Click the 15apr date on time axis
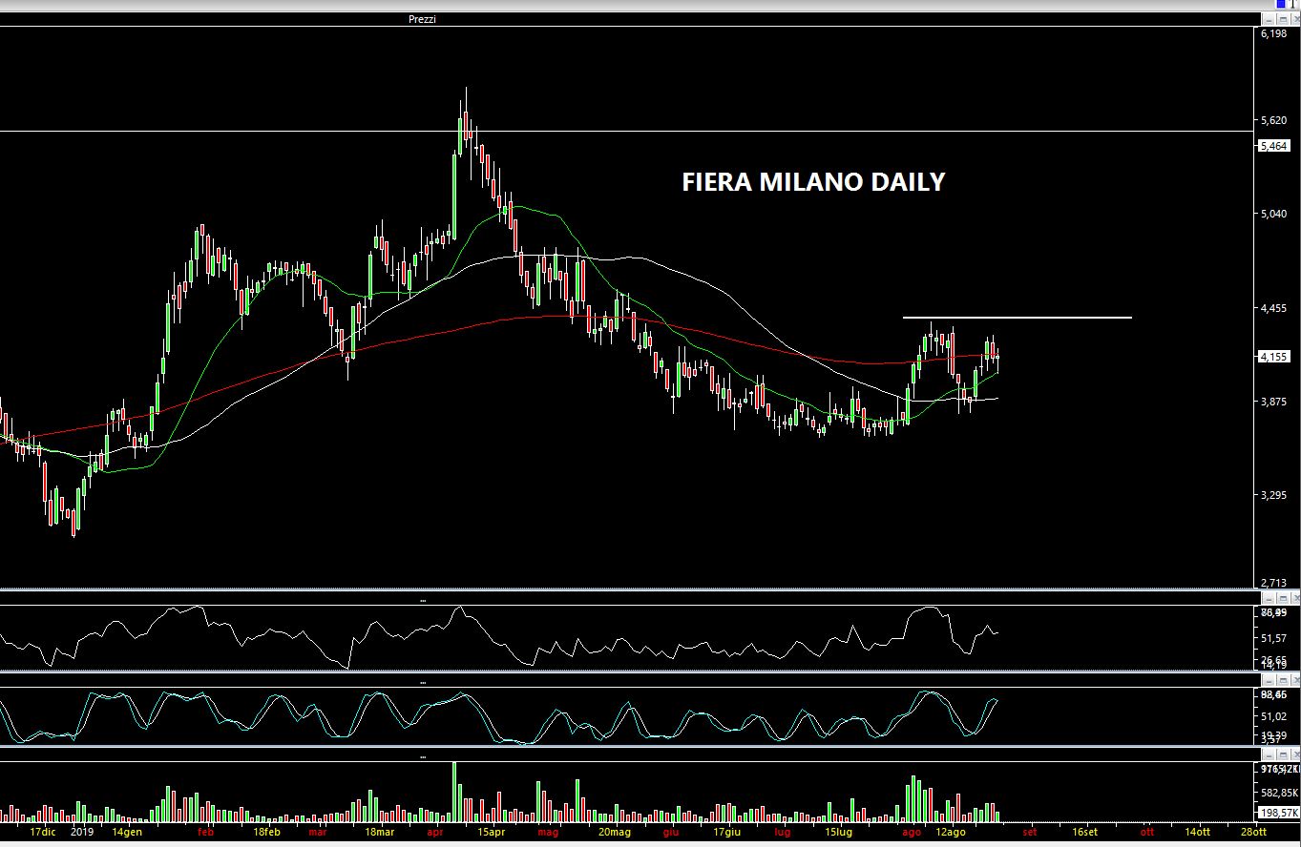 490,832
